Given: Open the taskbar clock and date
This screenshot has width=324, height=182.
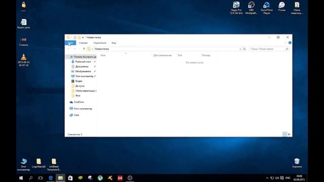Looking at the screenshot, I should (x=299, y=178).
